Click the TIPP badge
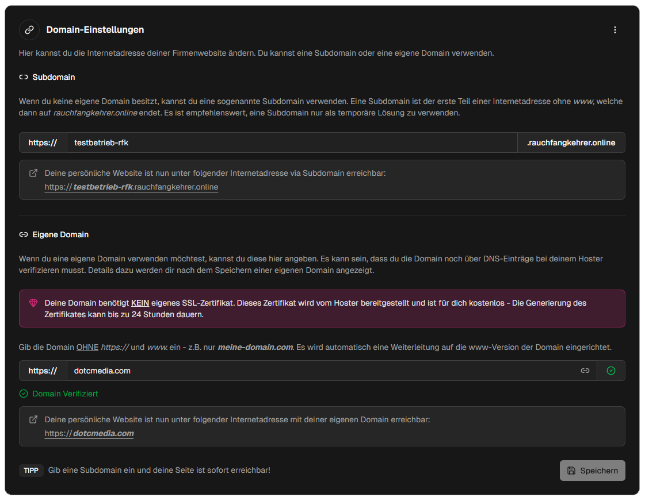Screen dimensions: 645x501 [x=31, y=471]
